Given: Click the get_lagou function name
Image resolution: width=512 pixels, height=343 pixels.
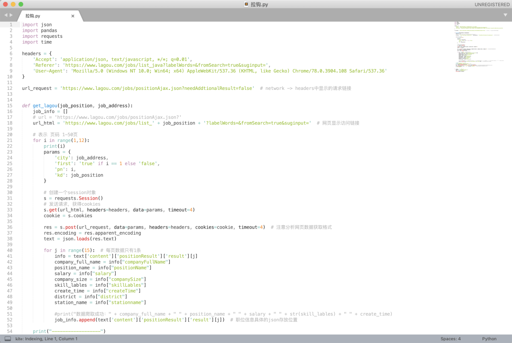Looking at the screenshot, I should [x=45, y=106].
